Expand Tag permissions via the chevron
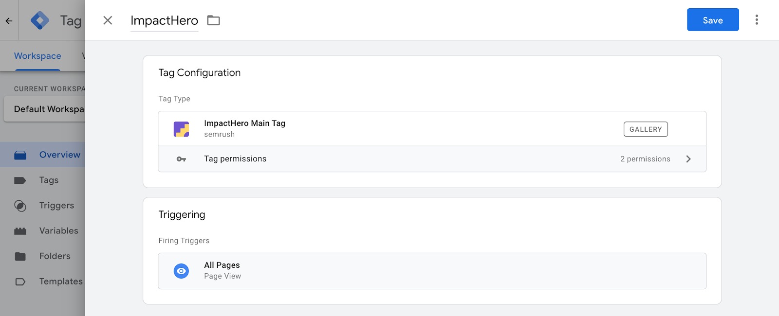Screen dimensions: 779x316 689,158
